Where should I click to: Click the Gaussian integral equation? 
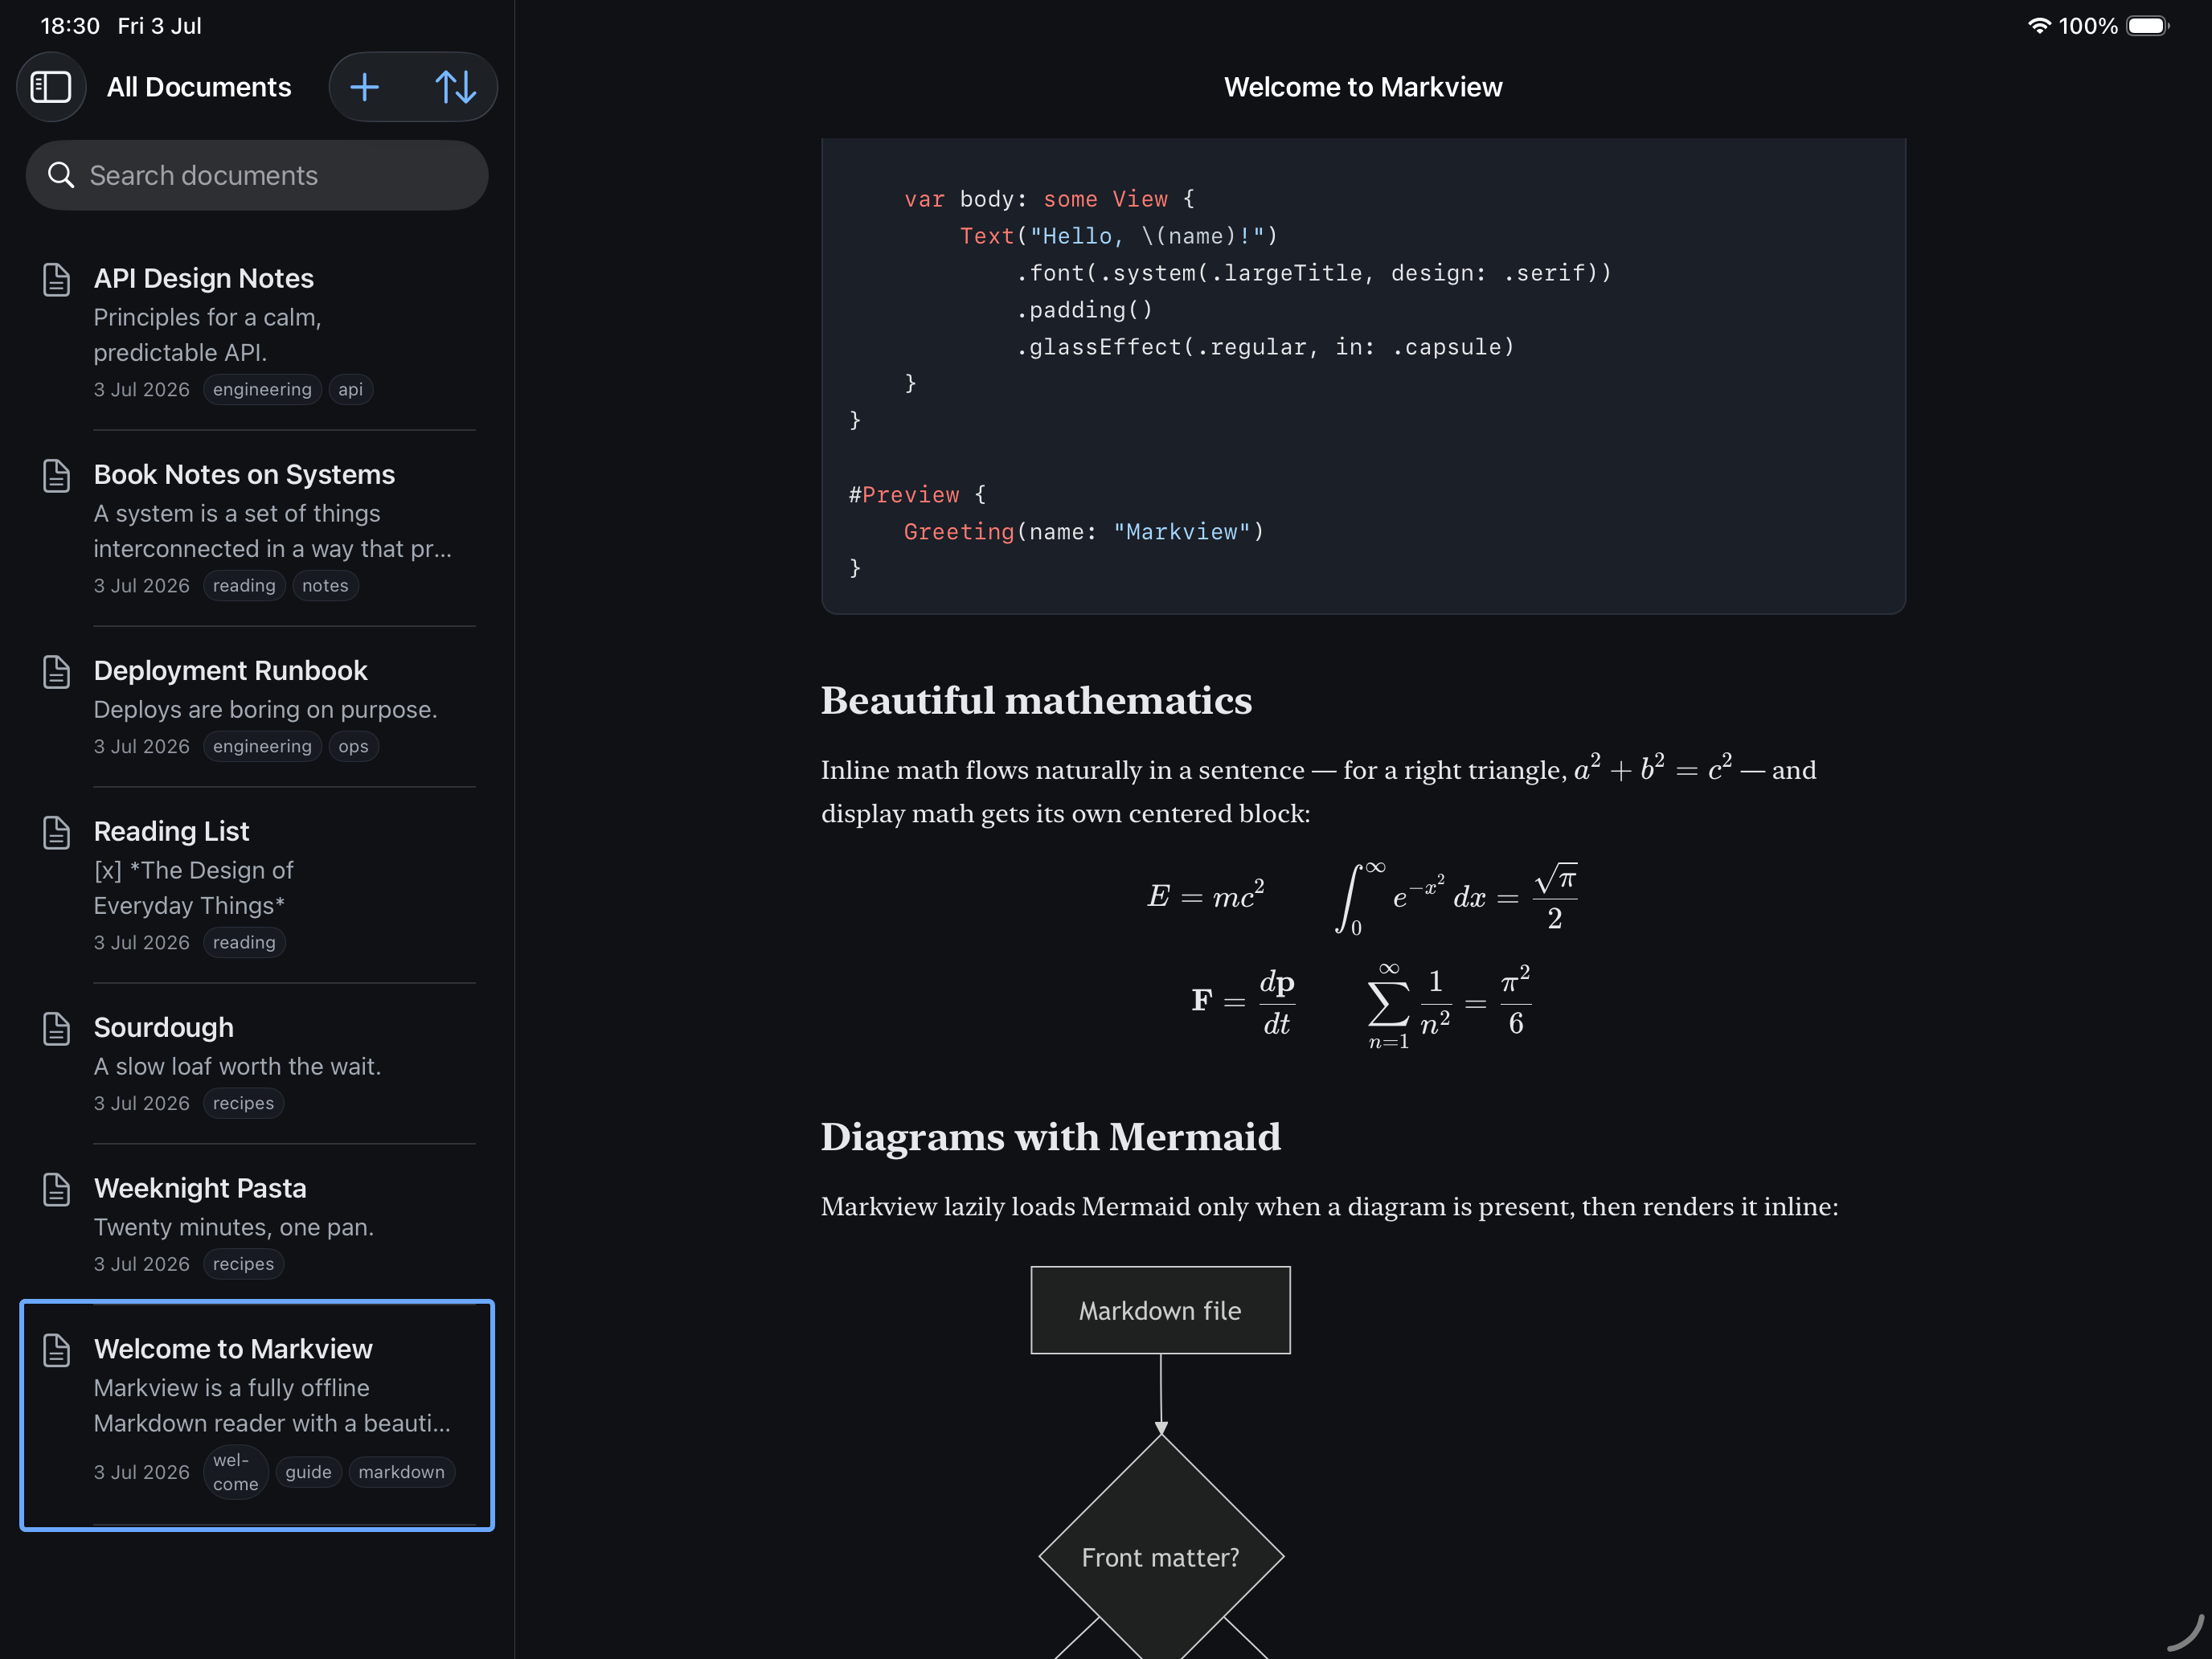click(1457, 897)
